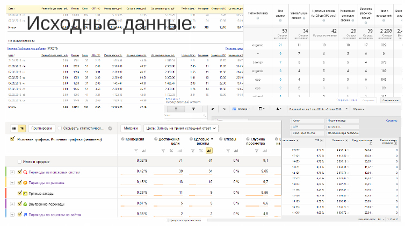Click filter funnel icon under Отказы
The image size is (405, 226).
point(228,151)
